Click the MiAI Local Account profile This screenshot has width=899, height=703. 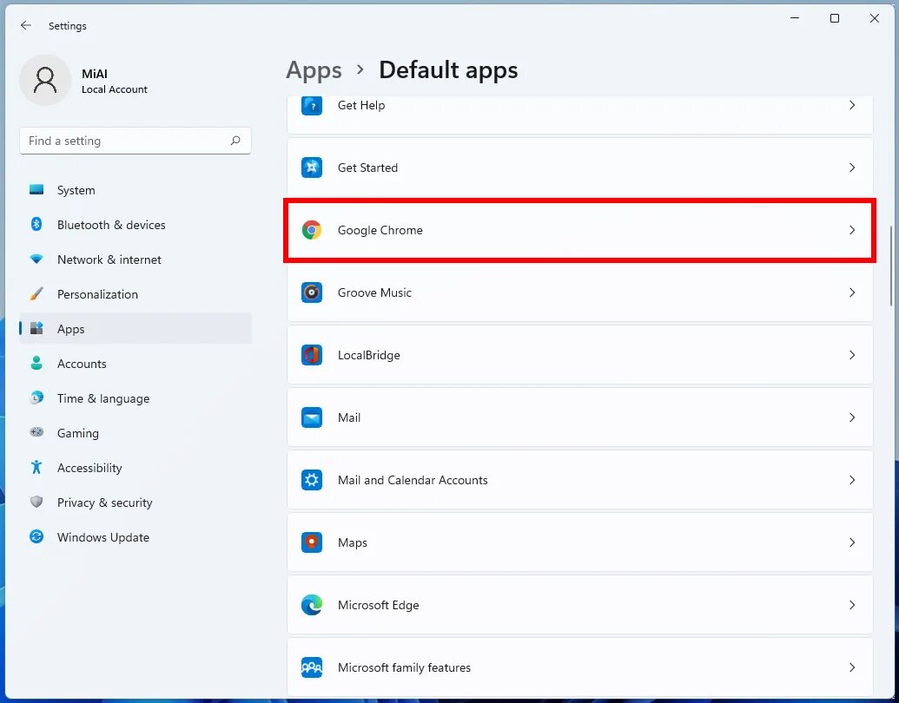coord(83,80)
